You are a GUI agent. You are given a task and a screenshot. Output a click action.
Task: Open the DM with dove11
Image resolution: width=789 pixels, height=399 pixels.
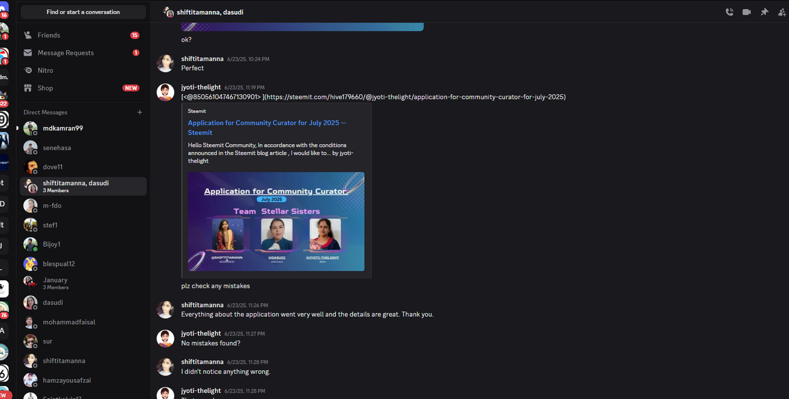pyautogui.click(x=83, y=167)
